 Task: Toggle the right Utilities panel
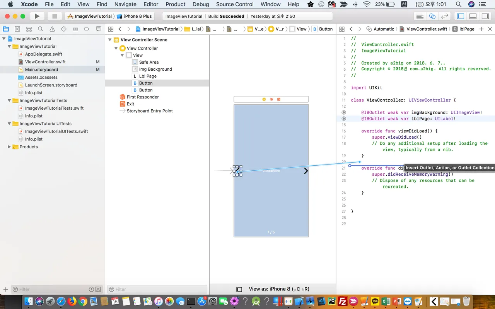pos(485,16)
